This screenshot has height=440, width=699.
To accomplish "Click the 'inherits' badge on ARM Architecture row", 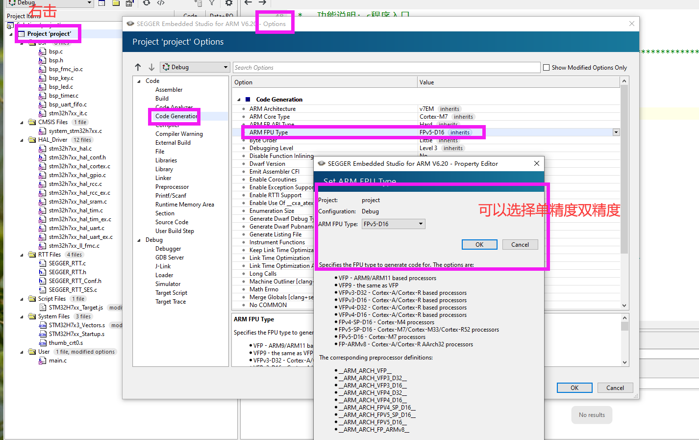I will [x=449, y=109].
